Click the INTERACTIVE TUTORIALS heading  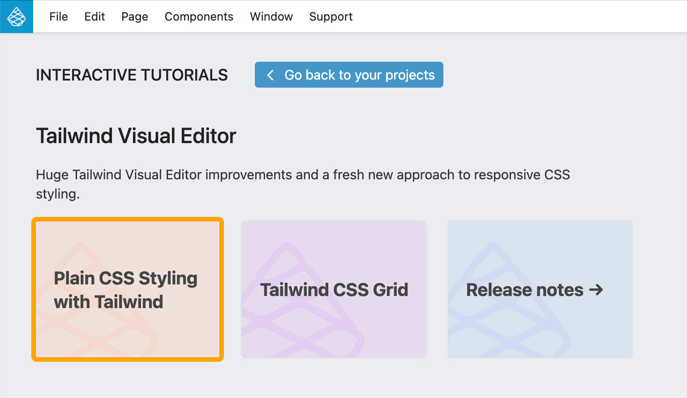coord(132,75)
